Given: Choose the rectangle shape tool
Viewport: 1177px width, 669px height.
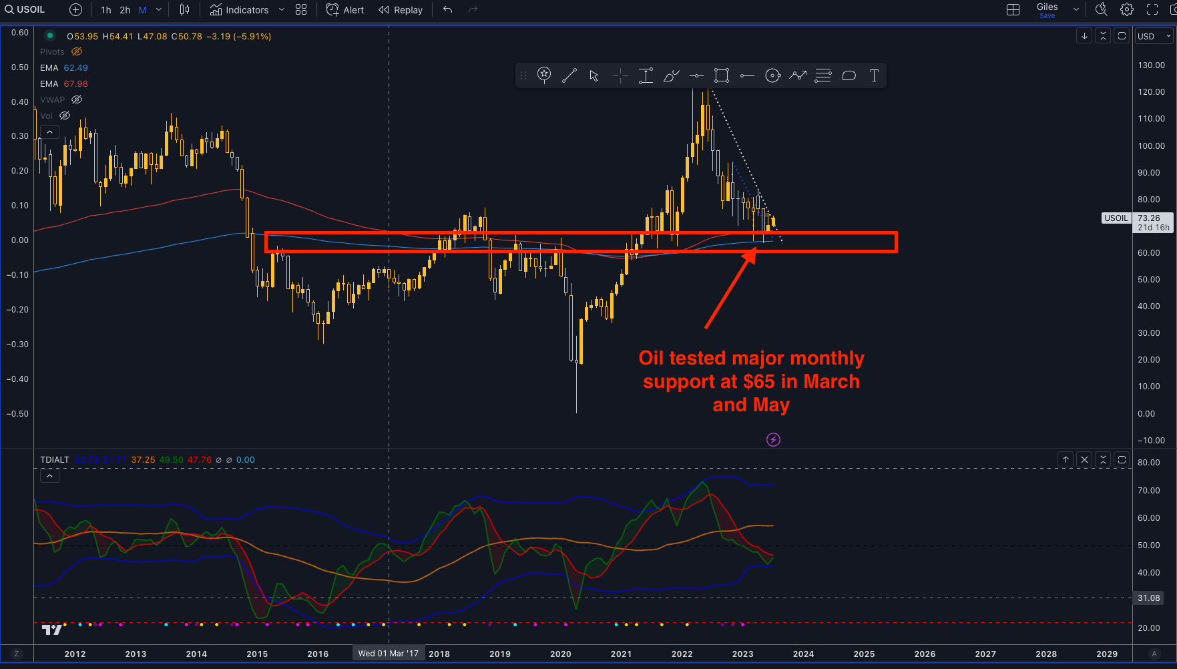Looking at the screenshot, I should [x=722, y=75].
